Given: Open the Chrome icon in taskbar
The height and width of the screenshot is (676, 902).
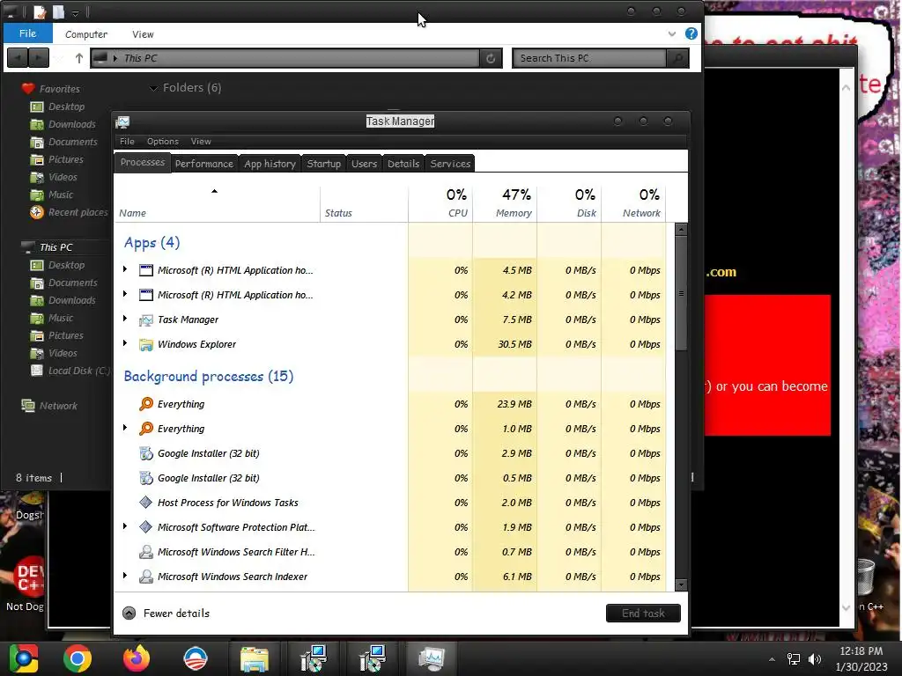Looking at the screenshot, I should (78, 658).
